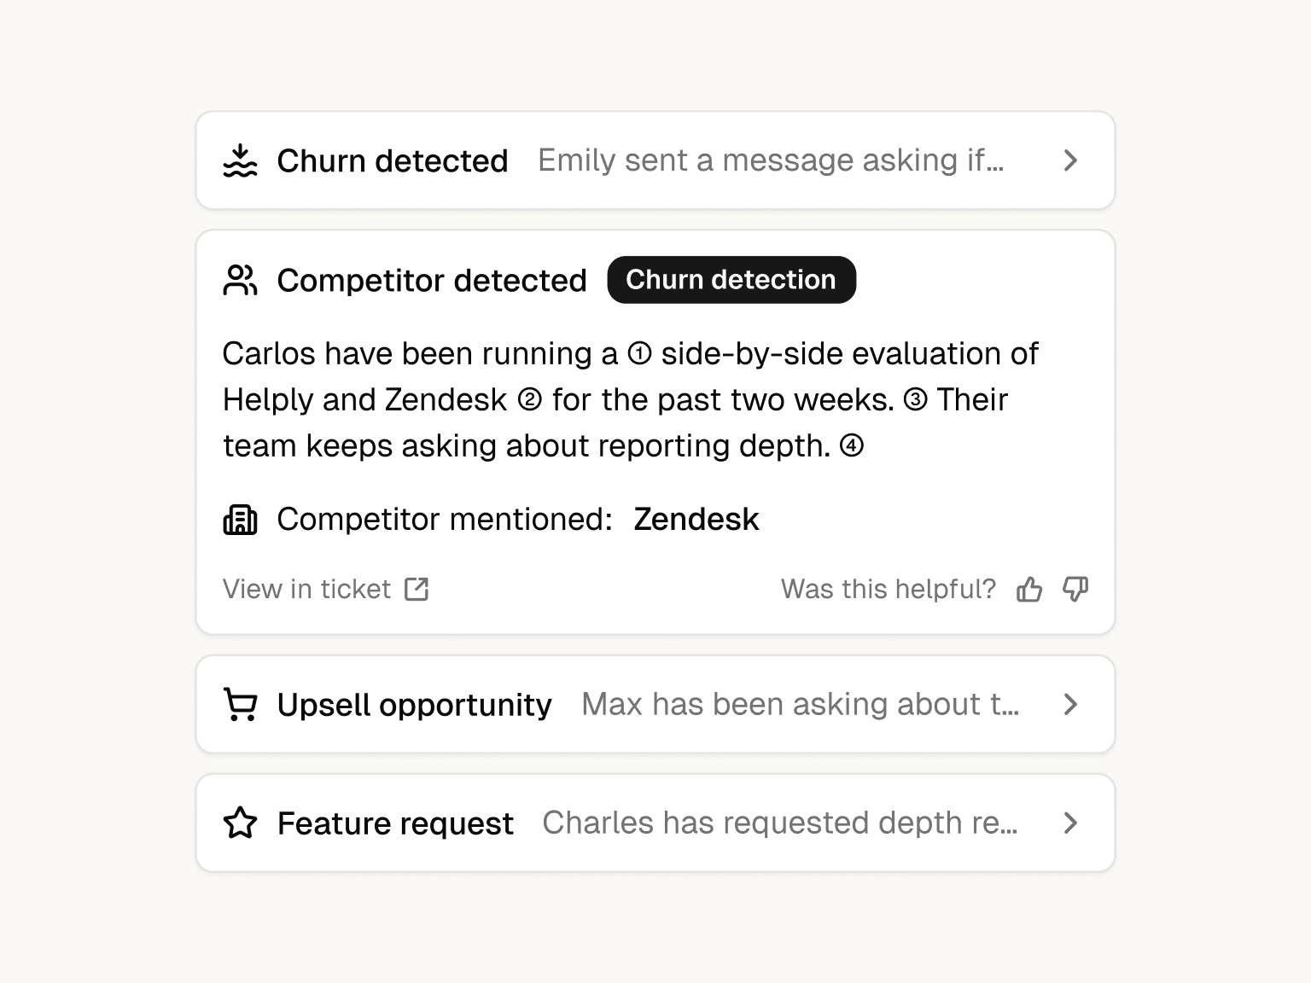Expand the Feature request card chevron
This screenshot has width=1311, height=983.
pos(1070,823)
